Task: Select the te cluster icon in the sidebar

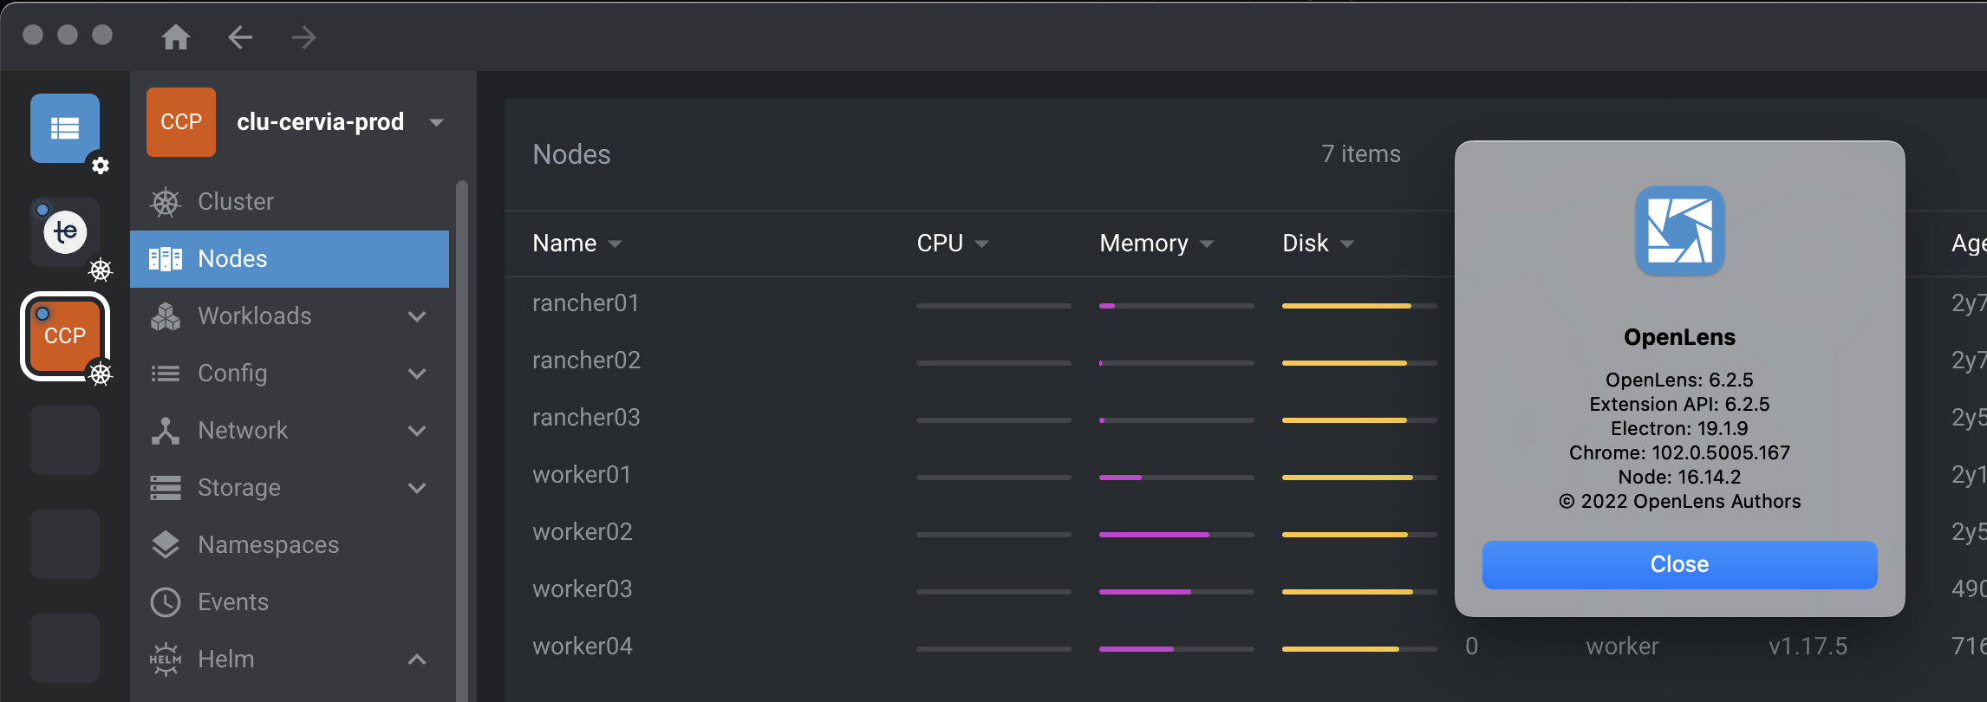Action: click(x=65, y=231)
